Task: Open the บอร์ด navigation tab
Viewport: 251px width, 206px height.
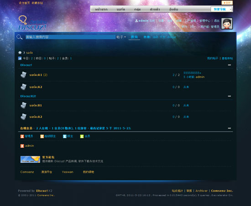Action: 121,9
